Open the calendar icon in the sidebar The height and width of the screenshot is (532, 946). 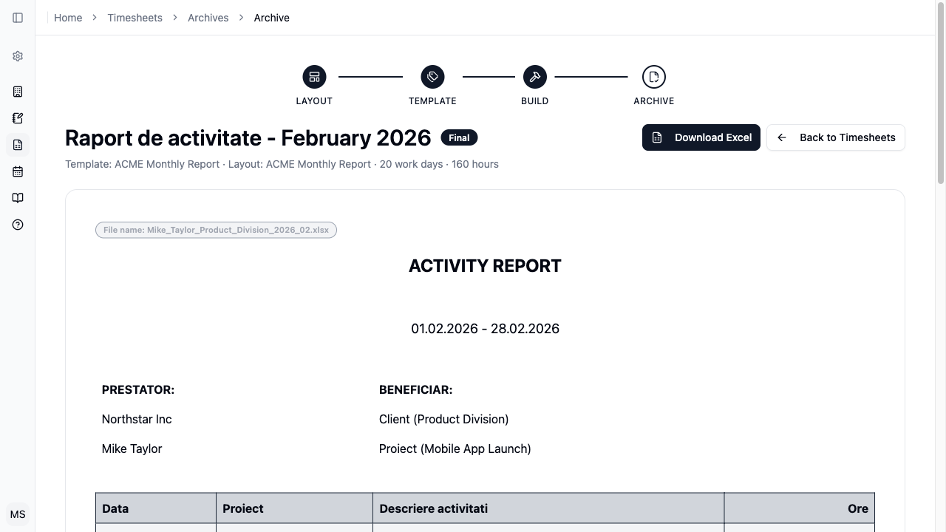tap(18, 171)
